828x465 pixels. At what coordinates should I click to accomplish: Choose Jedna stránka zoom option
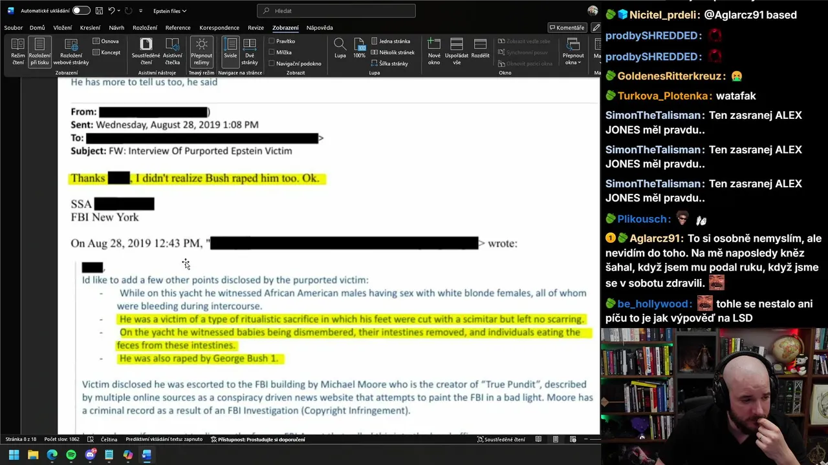tap(390, 41)
